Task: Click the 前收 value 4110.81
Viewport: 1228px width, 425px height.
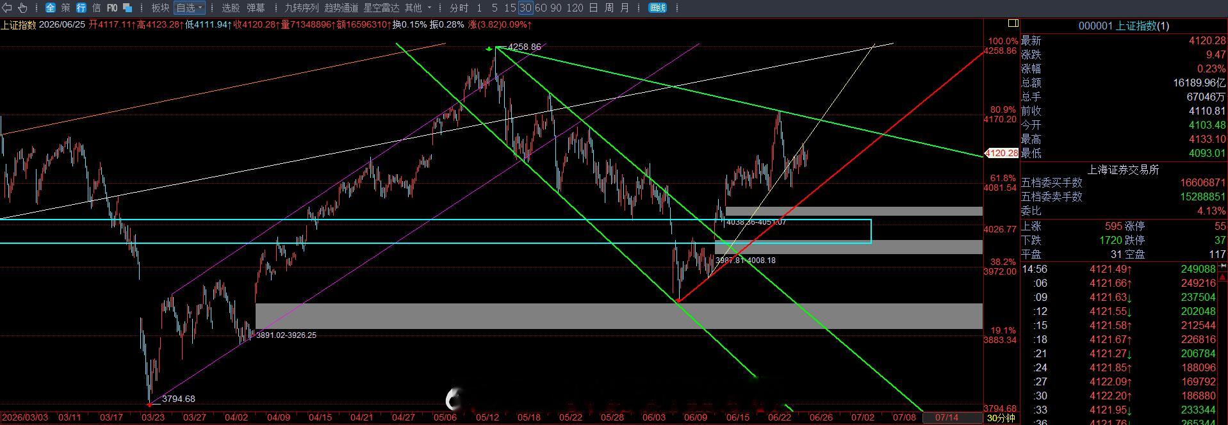Action: coord(1207,111)
